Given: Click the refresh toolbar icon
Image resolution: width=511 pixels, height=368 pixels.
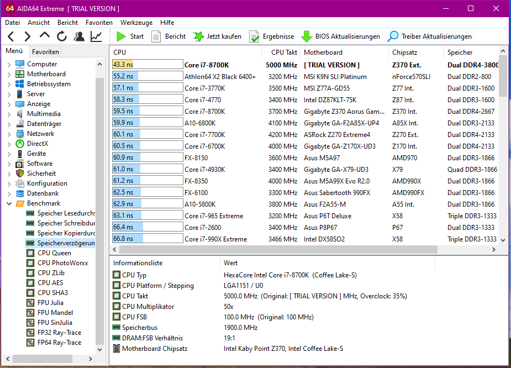Looking at the screenshot, I should [62, 36].
